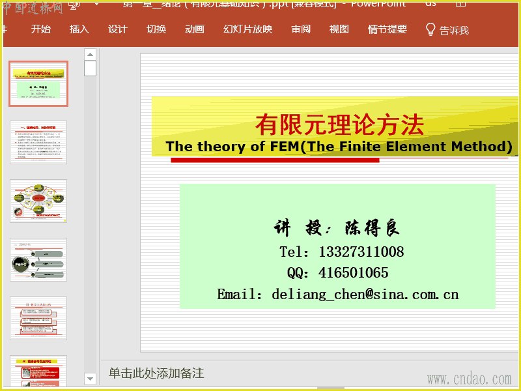The width and height of the screenshot is (521, 391).
Task: Open the 插入 ribbon tab
Action: point(79,29)
